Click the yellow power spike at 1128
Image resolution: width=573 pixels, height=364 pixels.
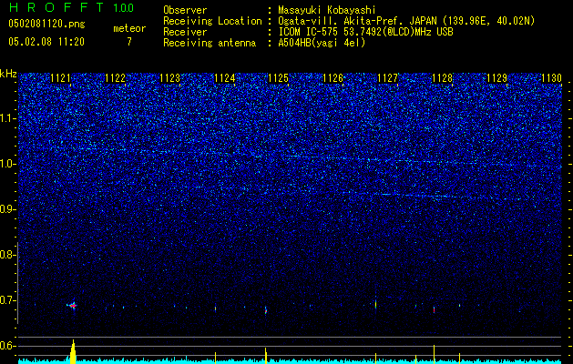coord(434,354)
